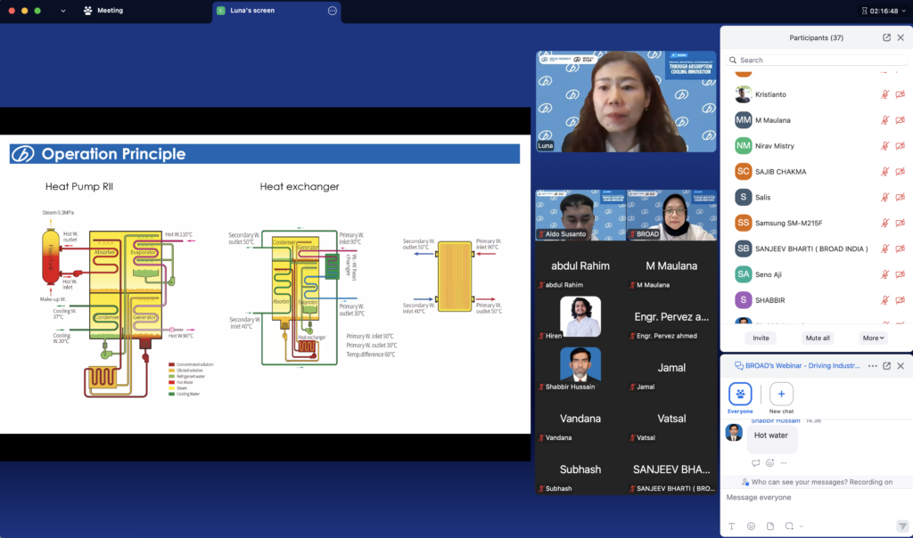Image resolution: width=913 pixels, height=538 pixels.
Task: Switch to the Meeting tab
Action: pyautogui.click(x=103, y=11)
